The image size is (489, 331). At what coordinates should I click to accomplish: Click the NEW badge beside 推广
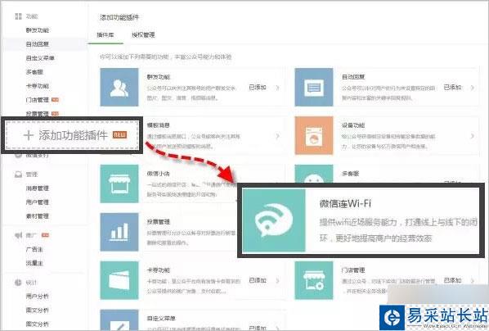point(46,235)
